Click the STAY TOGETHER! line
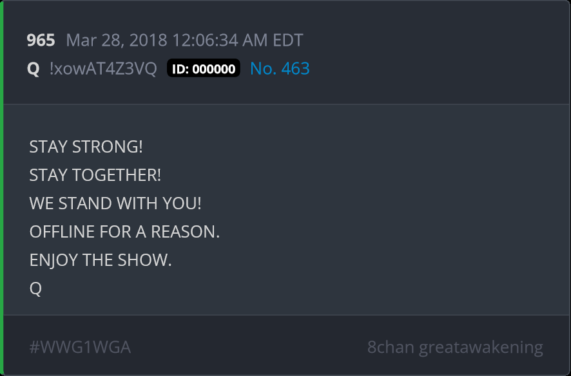Image resolution: width=571 pixels, height=376 pixels. (95, 175)
